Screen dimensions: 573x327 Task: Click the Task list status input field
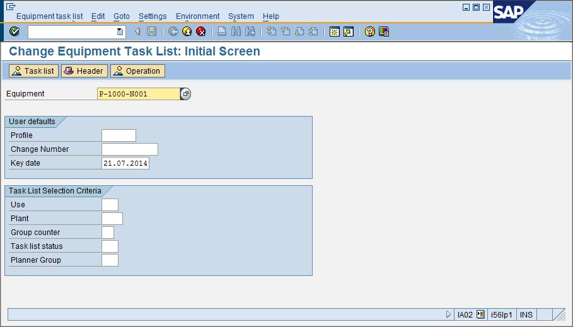(x=110, y=246)
